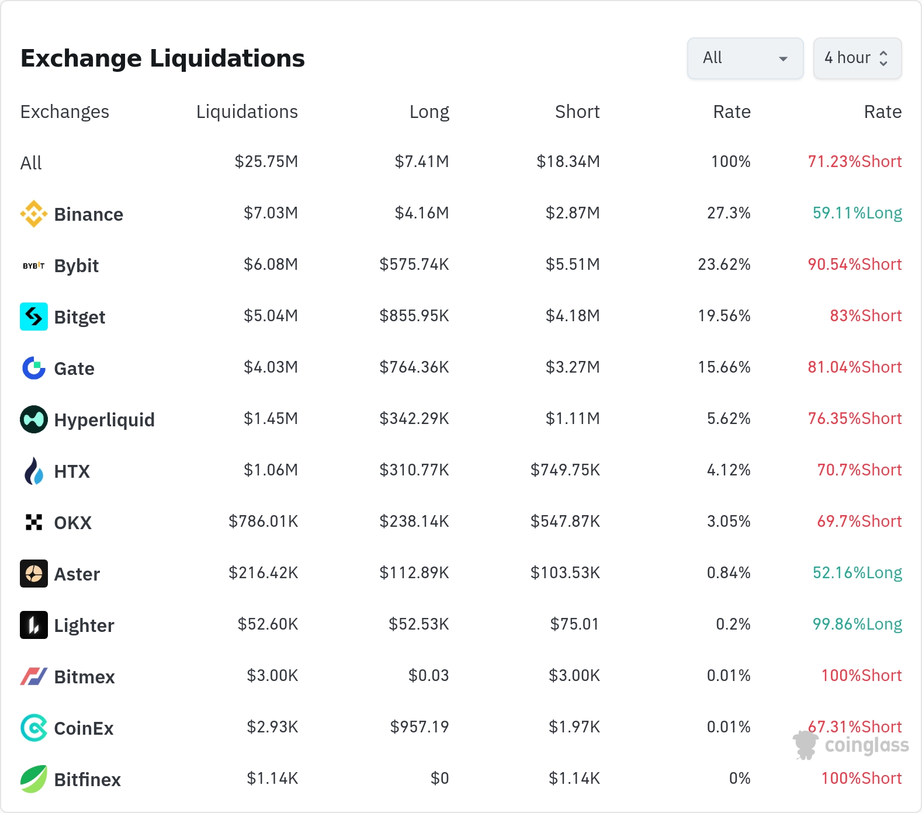Image resolution: width=922 pixels, height=813 pixels.
Task: Click the Gate logo icon
Action: [x=34, y=368]
